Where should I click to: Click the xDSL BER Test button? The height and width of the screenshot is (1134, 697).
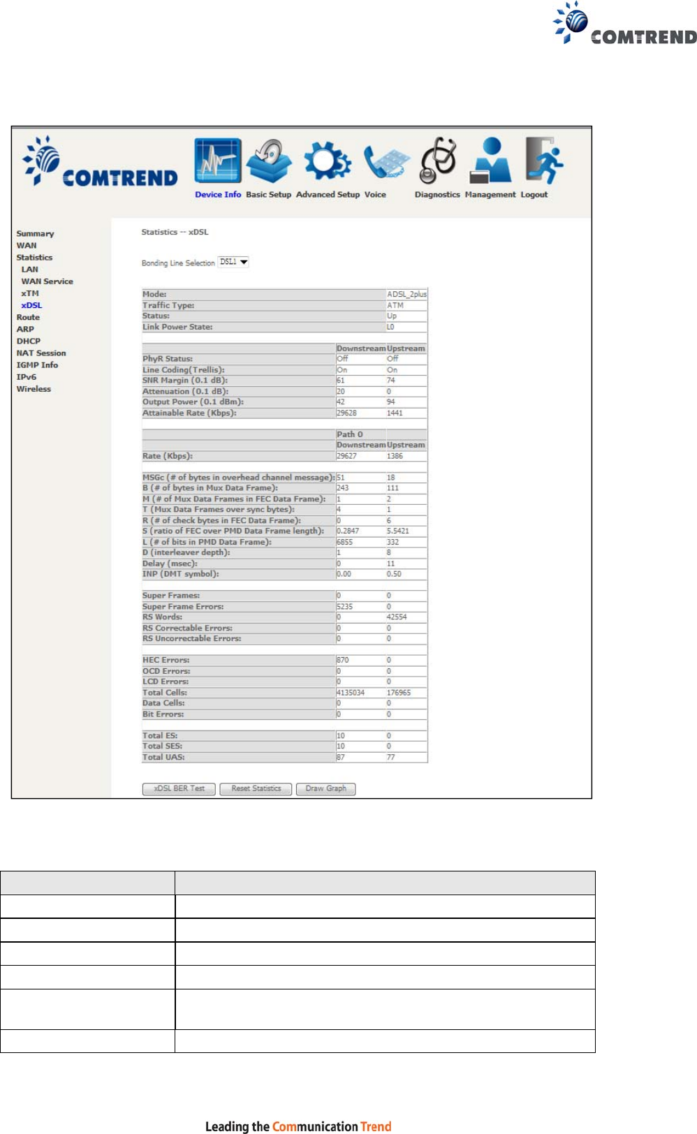tap(179, 789)
